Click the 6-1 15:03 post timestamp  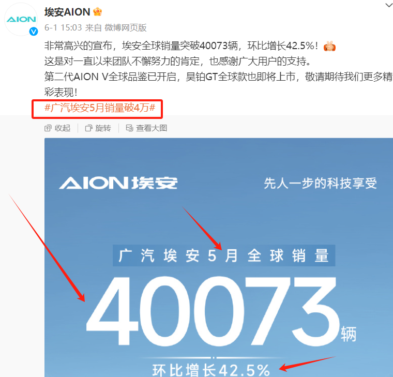[x=63, y=27]
